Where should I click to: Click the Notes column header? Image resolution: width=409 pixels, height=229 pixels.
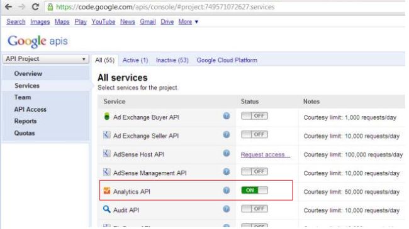(x=311, y=102)
